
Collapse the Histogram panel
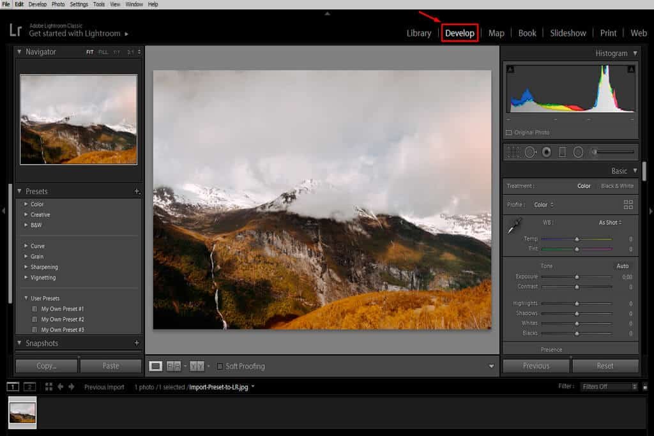pos(635,54)
